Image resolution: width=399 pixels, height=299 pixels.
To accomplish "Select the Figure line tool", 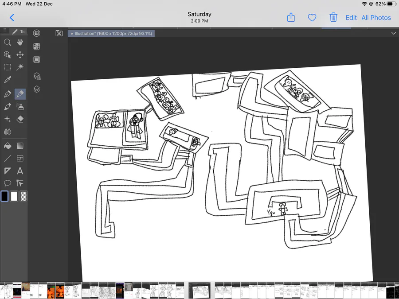I will (x=8, y=159).
